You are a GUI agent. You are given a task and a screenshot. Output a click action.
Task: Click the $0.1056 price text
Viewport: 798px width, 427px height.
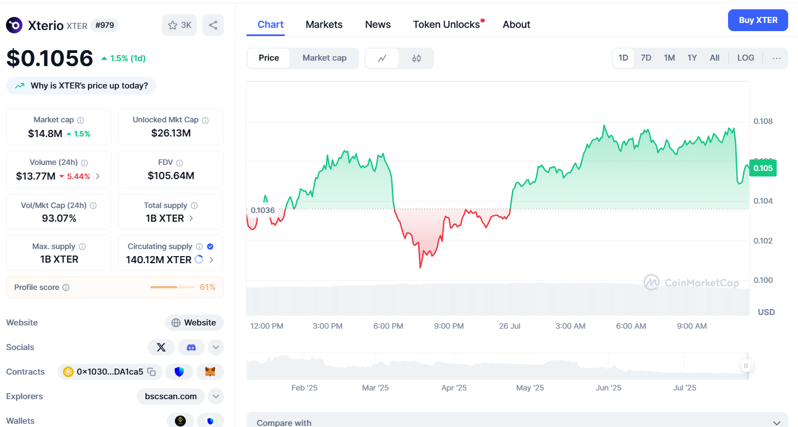coord(50,58)
